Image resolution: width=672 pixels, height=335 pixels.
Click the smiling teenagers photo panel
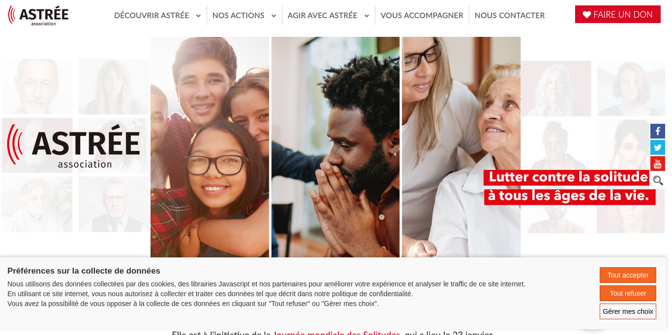coord(210,147)
